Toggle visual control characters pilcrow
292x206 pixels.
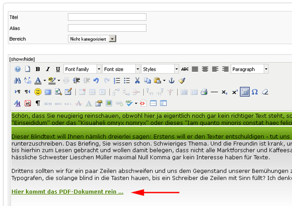[x=38, y=104]
